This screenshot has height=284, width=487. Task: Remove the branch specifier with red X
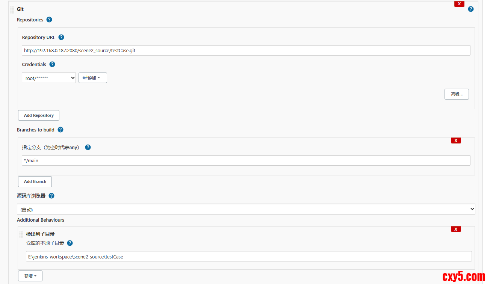point(456,140)
